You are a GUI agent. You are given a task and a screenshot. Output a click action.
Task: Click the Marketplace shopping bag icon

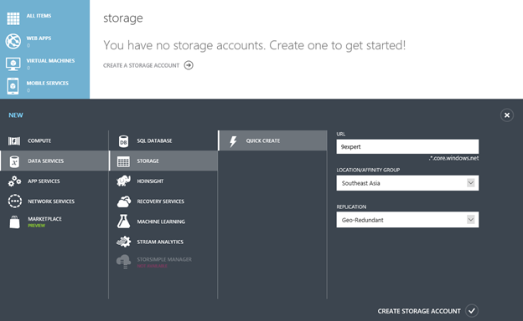click(14, 222)
